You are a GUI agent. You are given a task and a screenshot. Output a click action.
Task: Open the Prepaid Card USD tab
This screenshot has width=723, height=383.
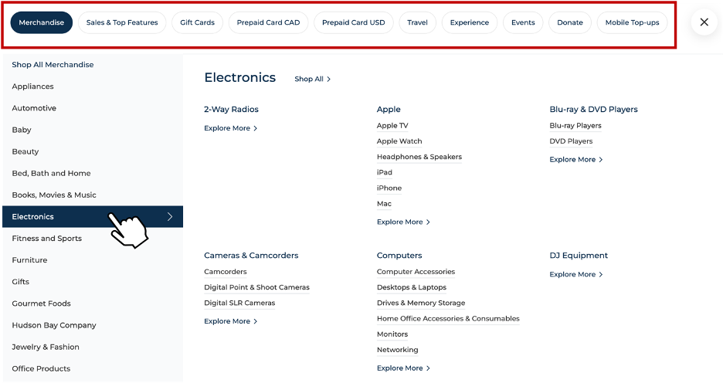[x=354, y=22]
